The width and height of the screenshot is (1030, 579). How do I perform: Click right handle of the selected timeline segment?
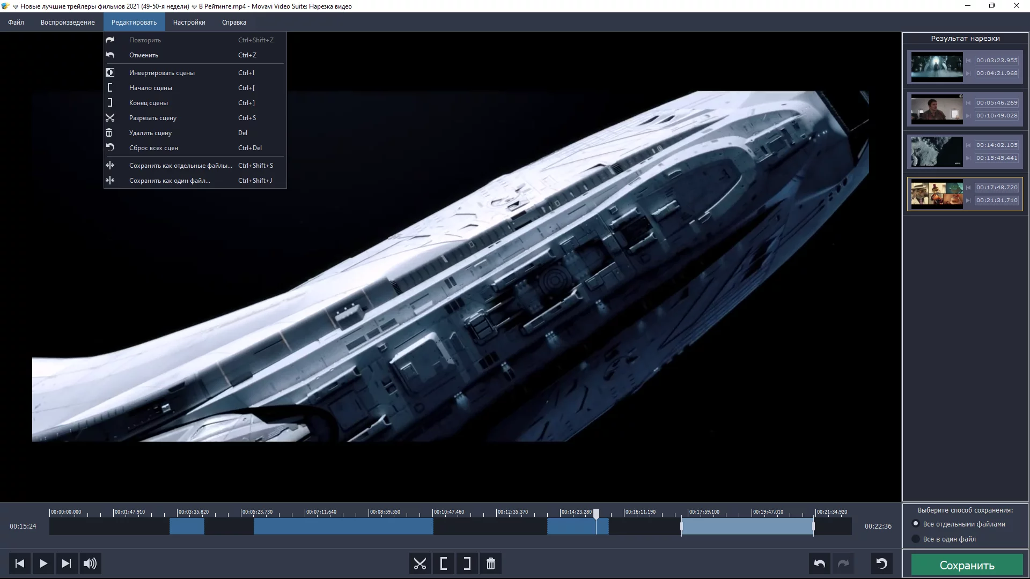813,526
